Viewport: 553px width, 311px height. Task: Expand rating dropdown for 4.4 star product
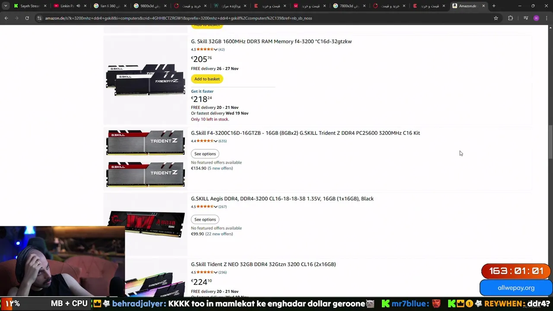216,141
